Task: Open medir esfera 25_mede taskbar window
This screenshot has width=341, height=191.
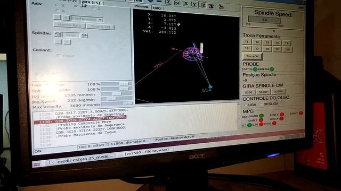Action: 80,160
